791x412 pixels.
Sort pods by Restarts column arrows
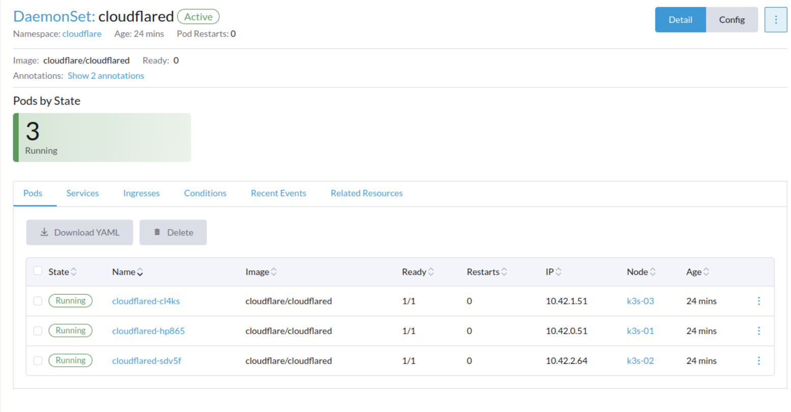pyautogui.click(x=504, y=272)
